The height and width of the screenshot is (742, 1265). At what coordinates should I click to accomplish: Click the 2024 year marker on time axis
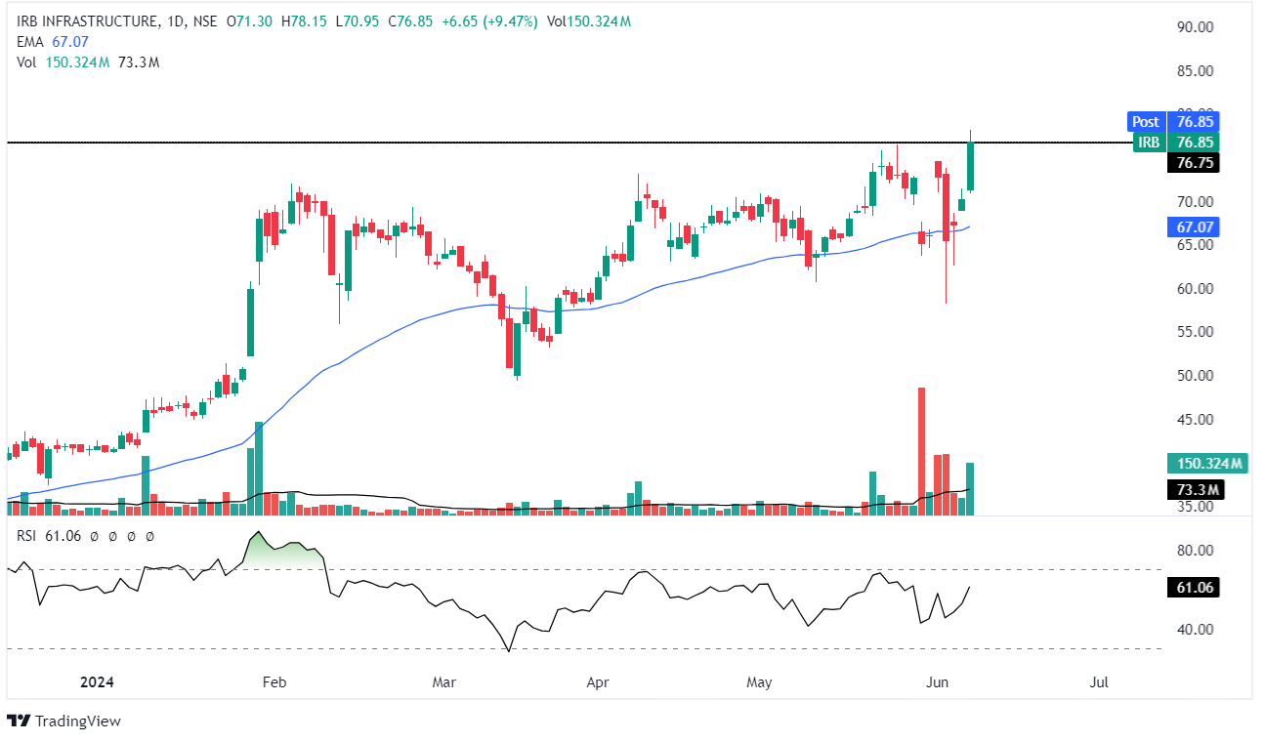pyautogui.click(x=98, y=682)
